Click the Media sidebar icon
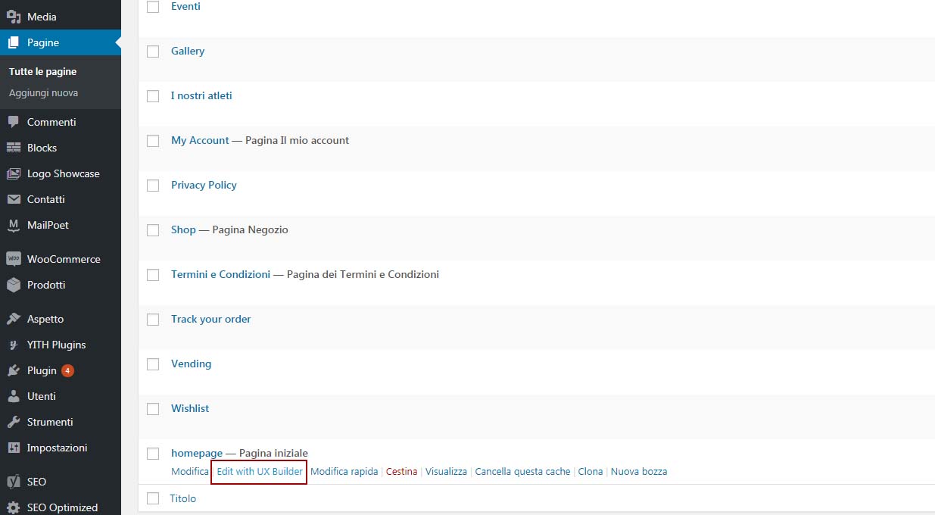 14,17
